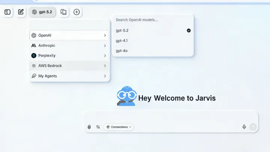
Task: Click the AWS Bedrock logo icon
Action: [34, 66]
